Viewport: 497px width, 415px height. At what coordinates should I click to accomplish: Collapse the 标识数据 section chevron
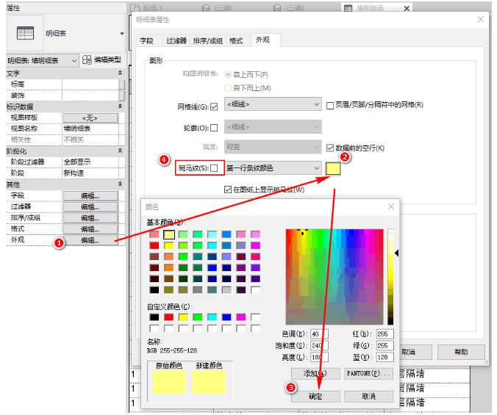click(120, 106)
